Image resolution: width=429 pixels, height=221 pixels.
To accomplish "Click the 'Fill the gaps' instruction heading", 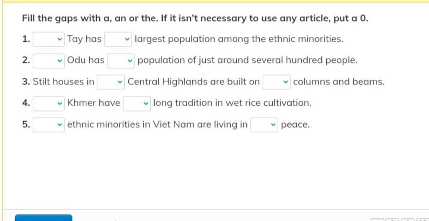I will pyautogui.click(x=195, y=18).
